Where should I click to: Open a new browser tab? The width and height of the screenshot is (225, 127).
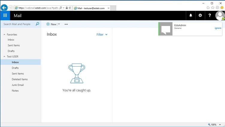click(113, 8)
